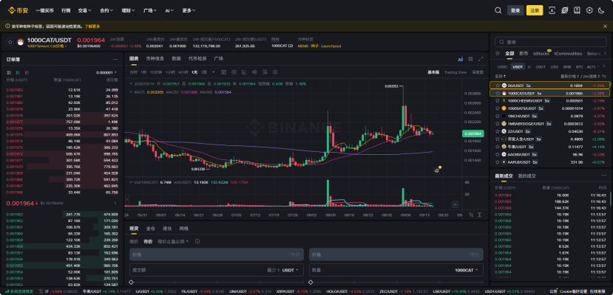Open the 限价止盈止损 order type dropdown
Screen dimensions: 613x295
(x=173, y=242)
